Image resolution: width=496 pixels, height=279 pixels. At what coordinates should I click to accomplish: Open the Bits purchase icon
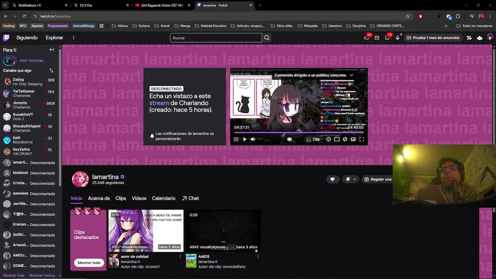click(398, 38)
